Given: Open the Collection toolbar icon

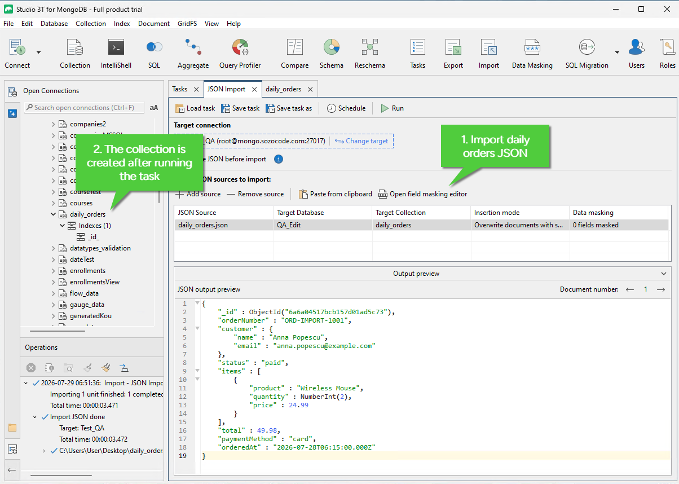Looking at the screenshot, I should tap(75, 54).
